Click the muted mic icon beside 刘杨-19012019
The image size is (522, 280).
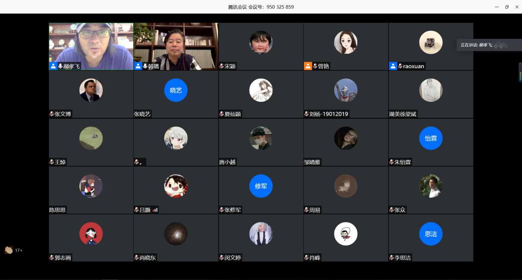click(x=306, y=114)
